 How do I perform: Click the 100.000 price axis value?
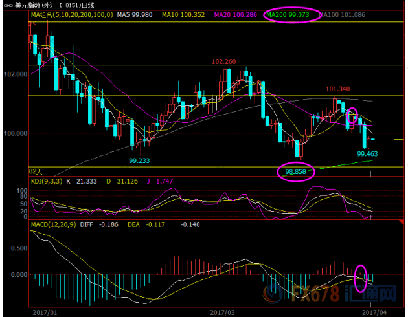point(16,133)
